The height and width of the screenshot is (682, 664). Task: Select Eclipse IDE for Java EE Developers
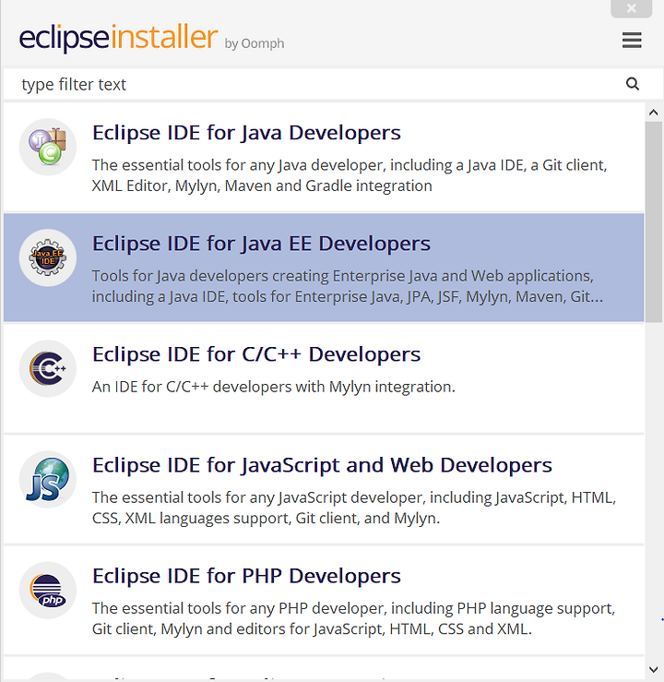[x=324, y=268]
